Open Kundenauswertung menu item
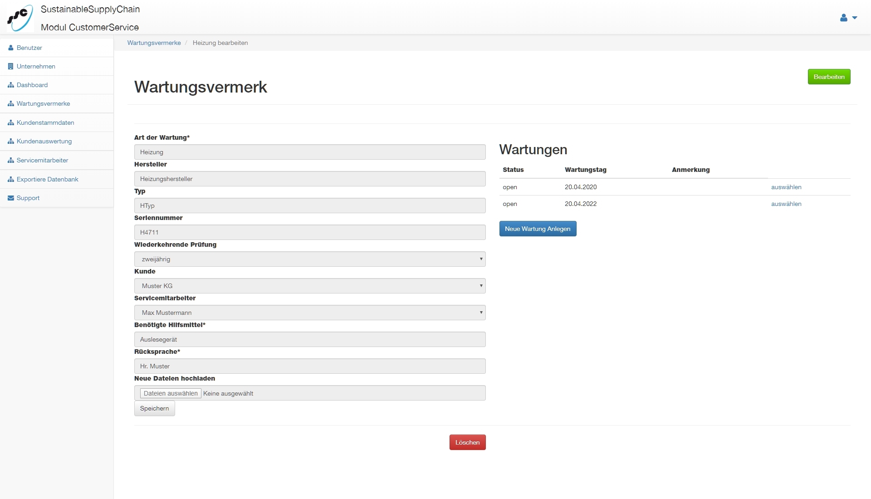871x499 pixels. 44,141
